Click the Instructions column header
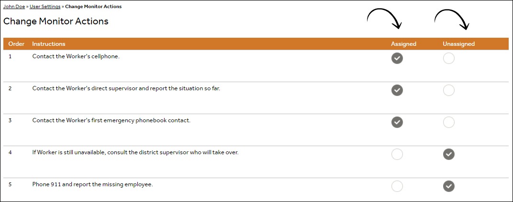 (x=48, y=44)
